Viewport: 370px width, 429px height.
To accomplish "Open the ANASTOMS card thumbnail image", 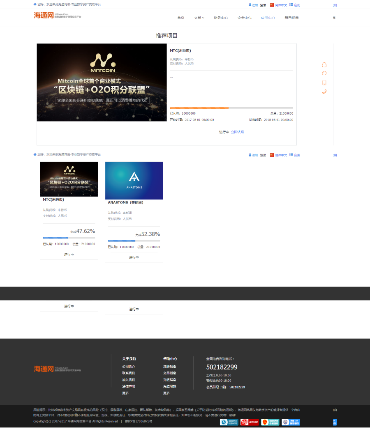I will (134, 181).
